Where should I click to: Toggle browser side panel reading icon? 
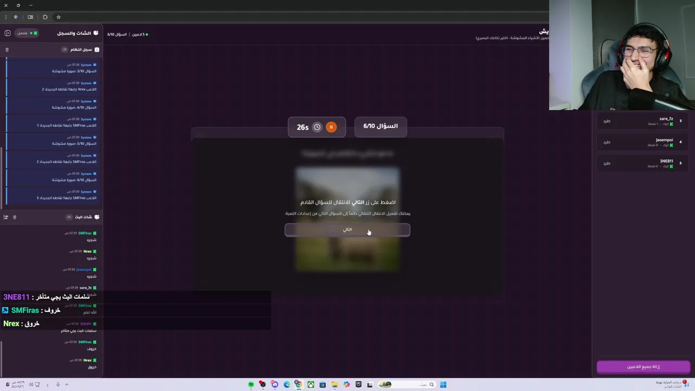click(30, 17)
